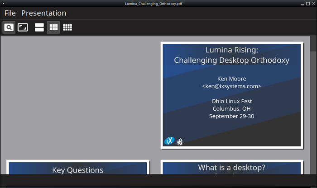The width and height of the screenshot is (317, 188).
Task: Click the Columbus, OH text
Action: coord(232,109)
